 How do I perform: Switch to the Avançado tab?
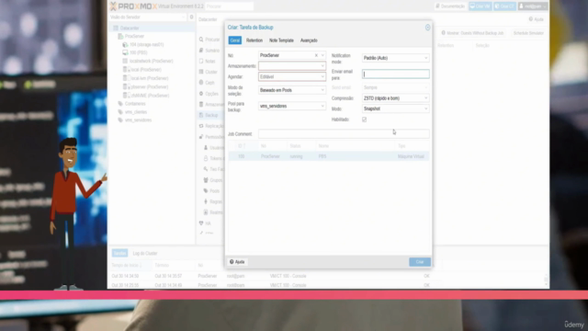(309, 40)
